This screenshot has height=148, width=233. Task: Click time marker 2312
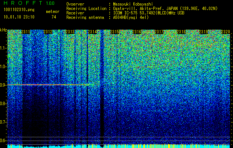48,32
